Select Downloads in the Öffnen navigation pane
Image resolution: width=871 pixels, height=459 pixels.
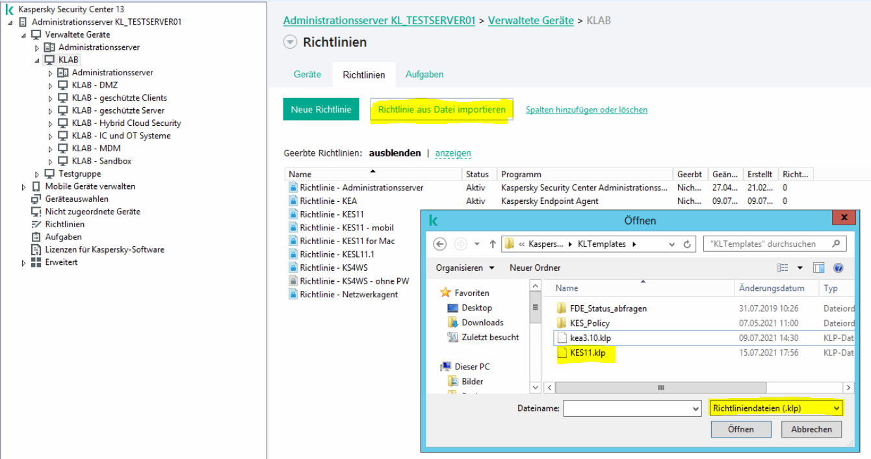(x=482, y=323)
